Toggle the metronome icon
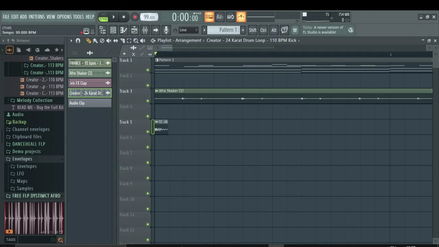 241,17
